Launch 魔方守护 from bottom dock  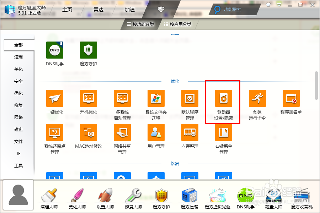pos(161,198)
